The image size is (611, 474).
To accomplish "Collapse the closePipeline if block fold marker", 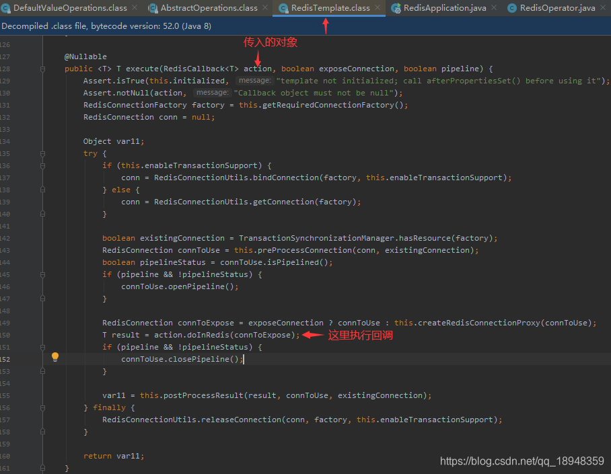I will pos(42,346).
